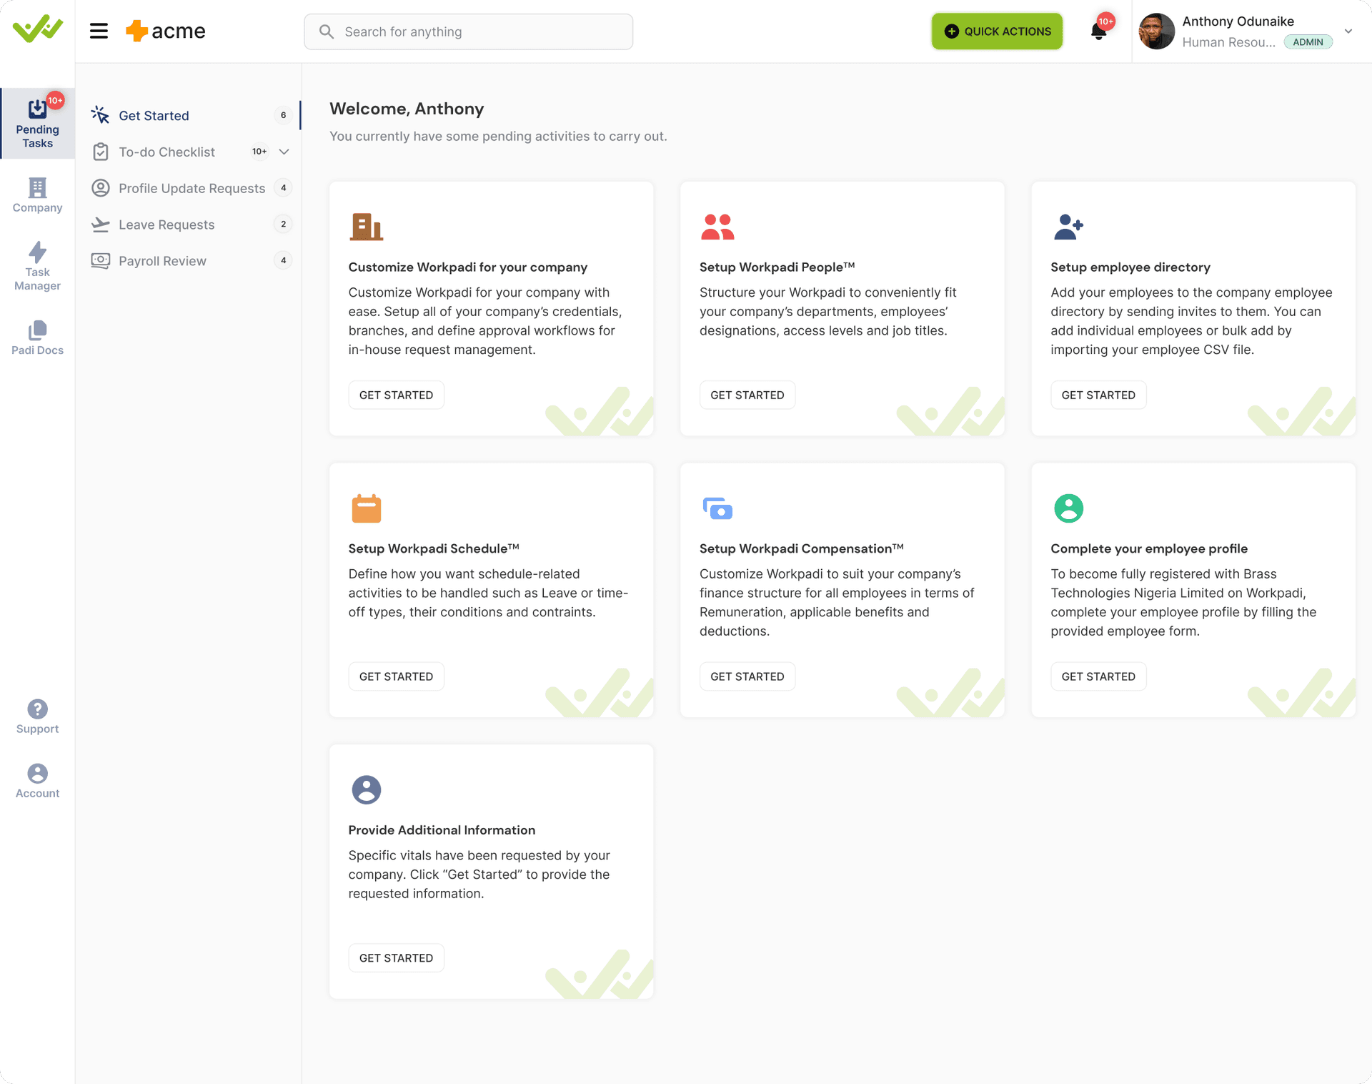This screenshot has width=1372, height=1084.
Task: Get started completing your employee profile
Action: (x=1098, y=676)
